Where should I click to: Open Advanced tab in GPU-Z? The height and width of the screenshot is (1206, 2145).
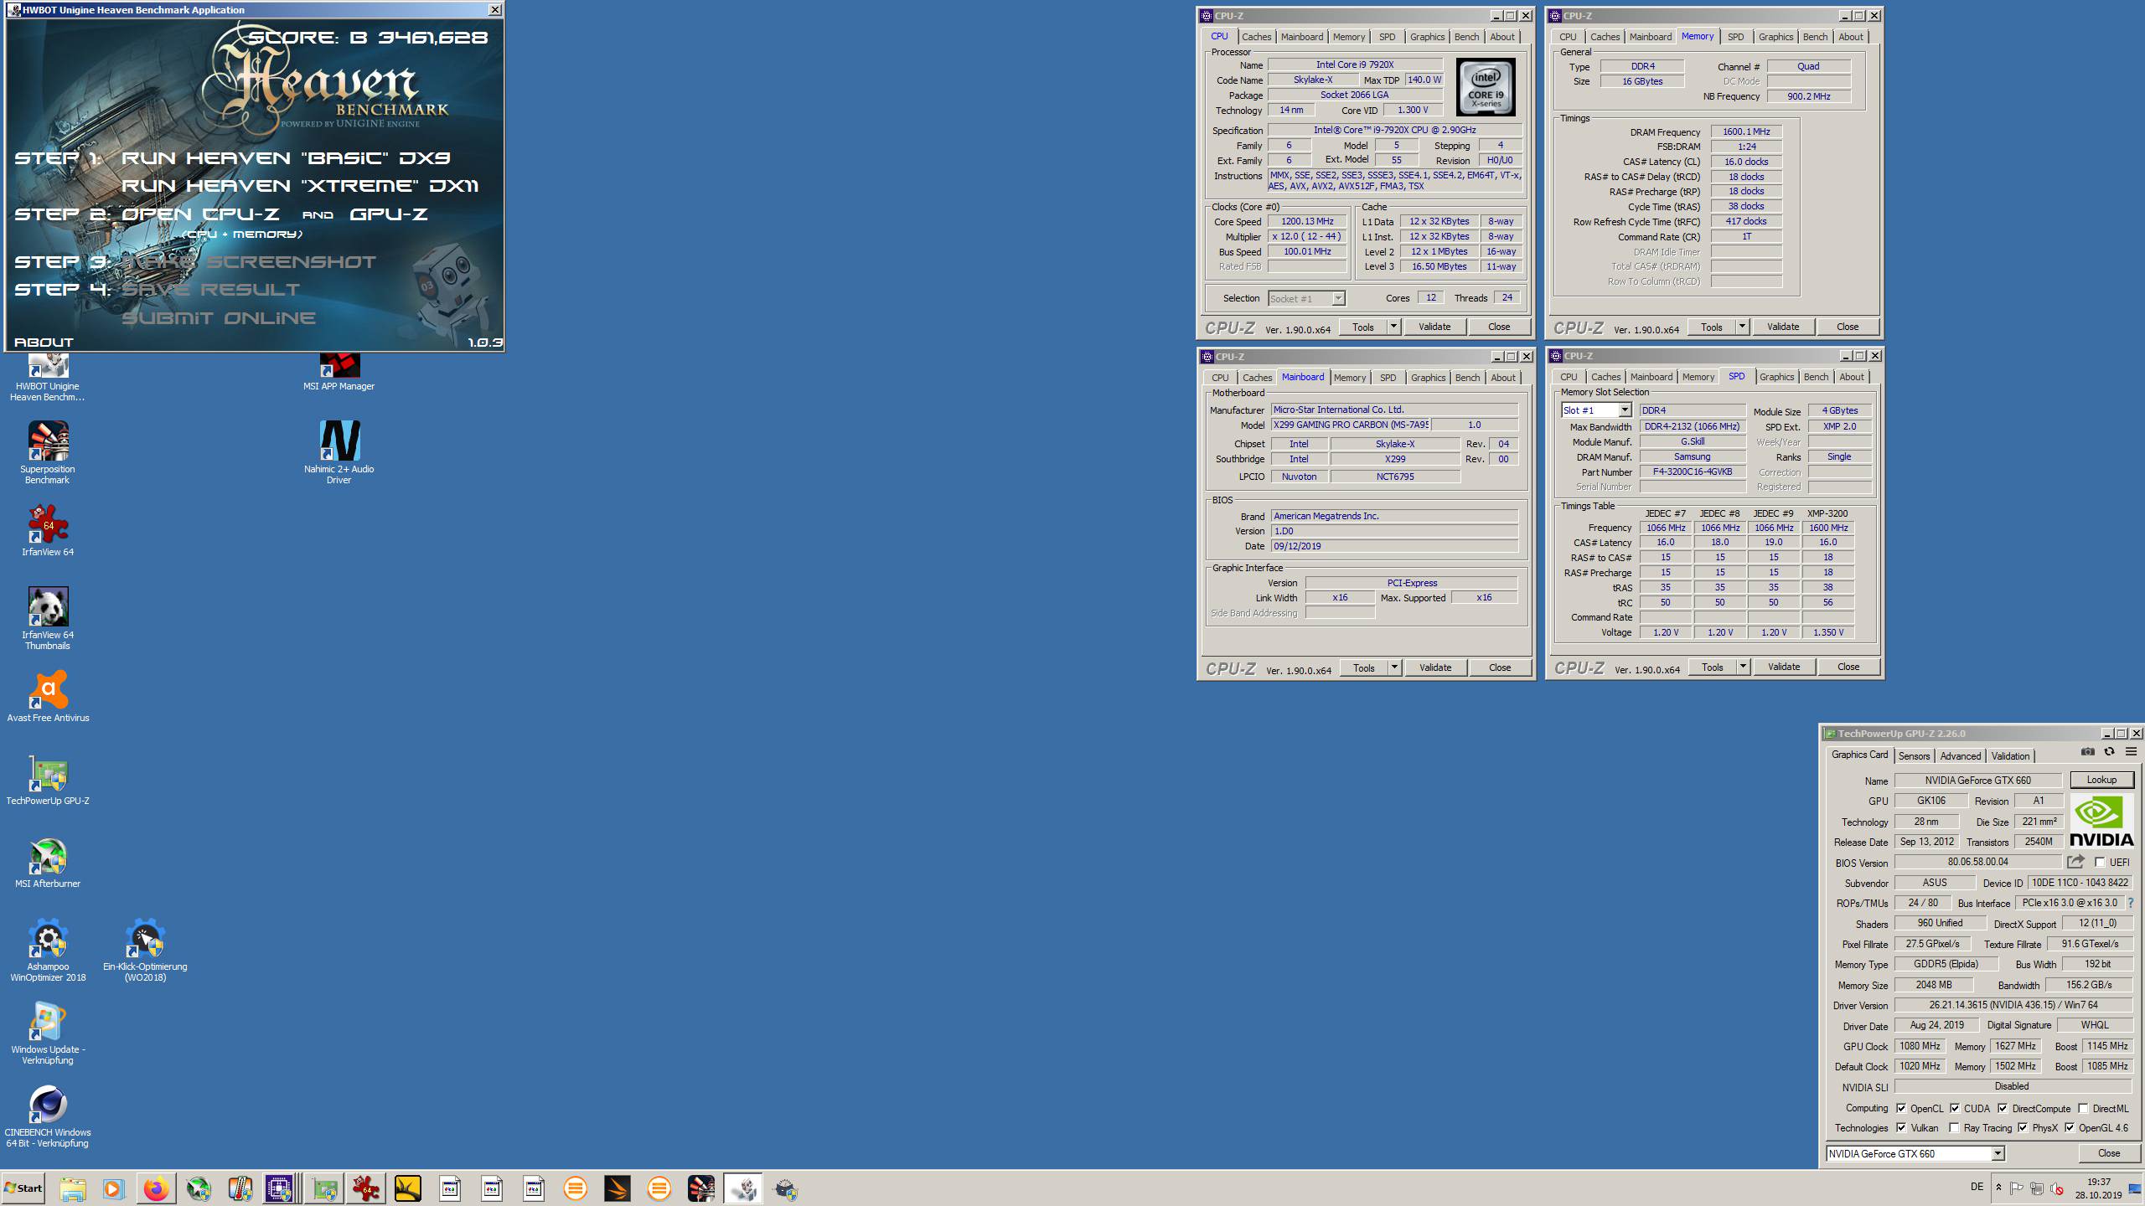point(1961,755)
